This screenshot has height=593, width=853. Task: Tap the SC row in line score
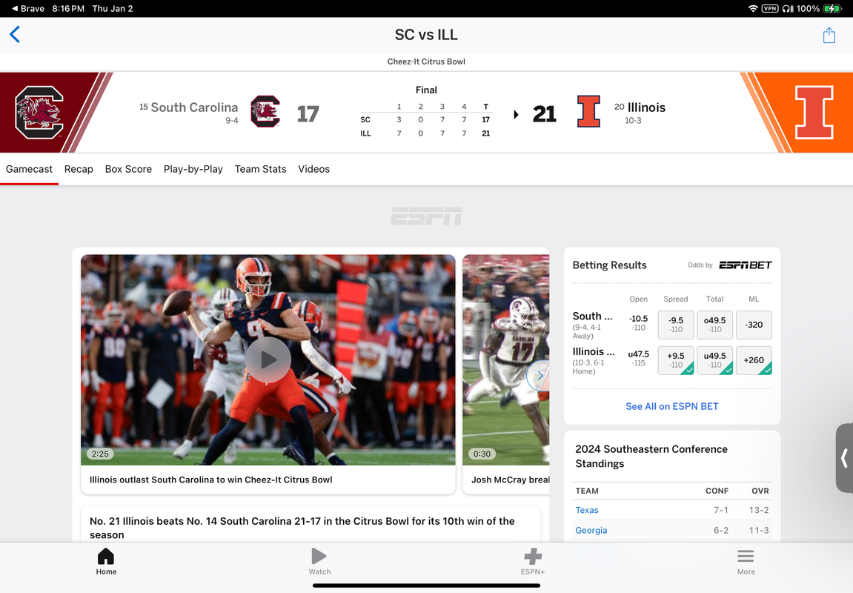(x=425, y=119)
